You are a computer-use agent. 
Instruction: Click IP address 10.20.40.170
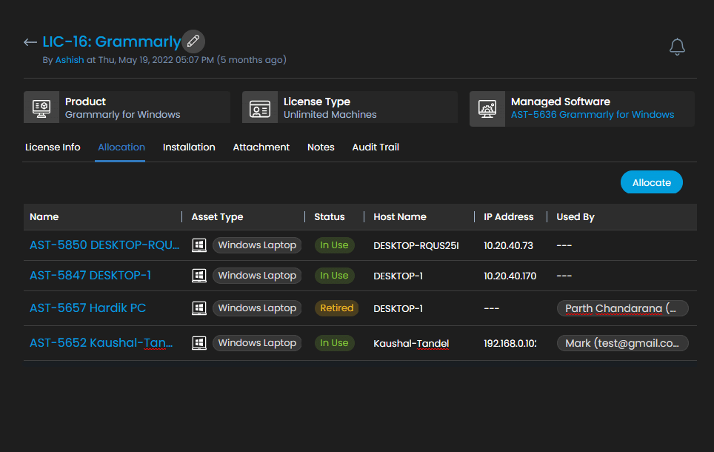tap(510, 276)
